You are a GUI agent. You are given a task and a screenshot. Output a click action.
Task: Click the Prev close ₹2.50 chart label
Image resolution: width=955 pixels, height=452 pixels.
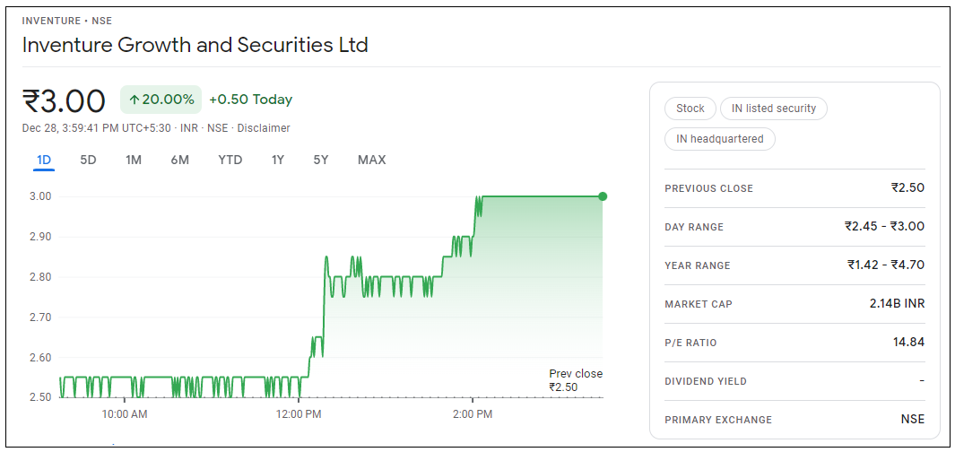click(576, 380)
